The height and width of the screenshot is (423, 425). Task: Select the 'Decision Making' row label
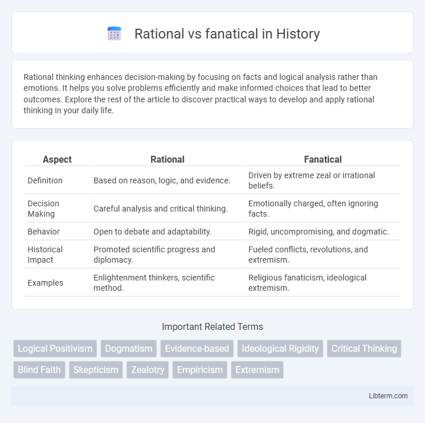(x=44, y=209)
